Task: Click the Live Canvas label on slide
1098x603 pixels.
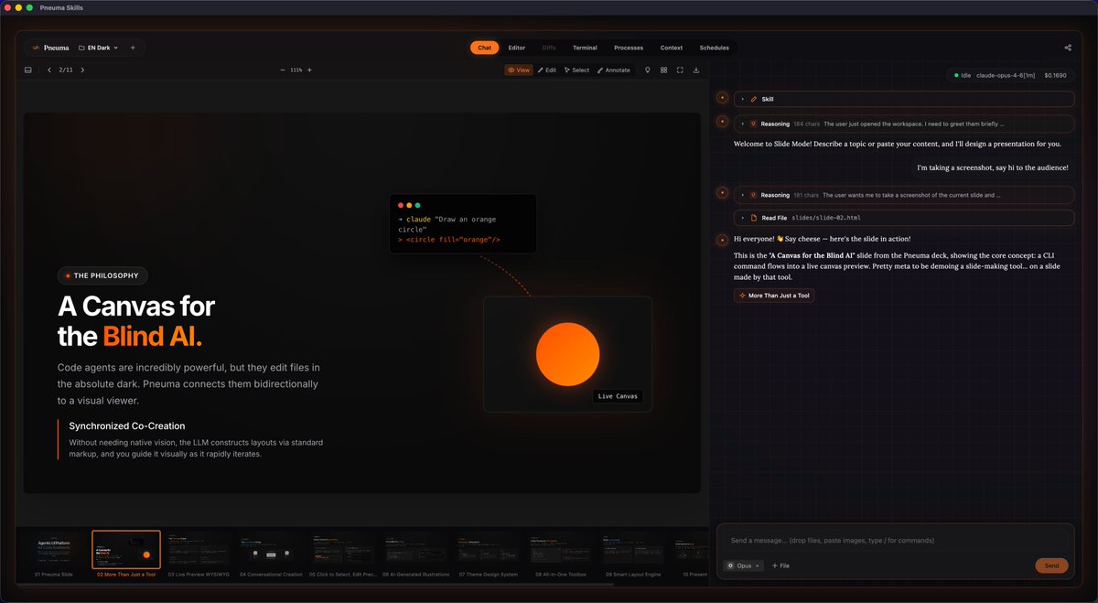Action: coord(618,396)
